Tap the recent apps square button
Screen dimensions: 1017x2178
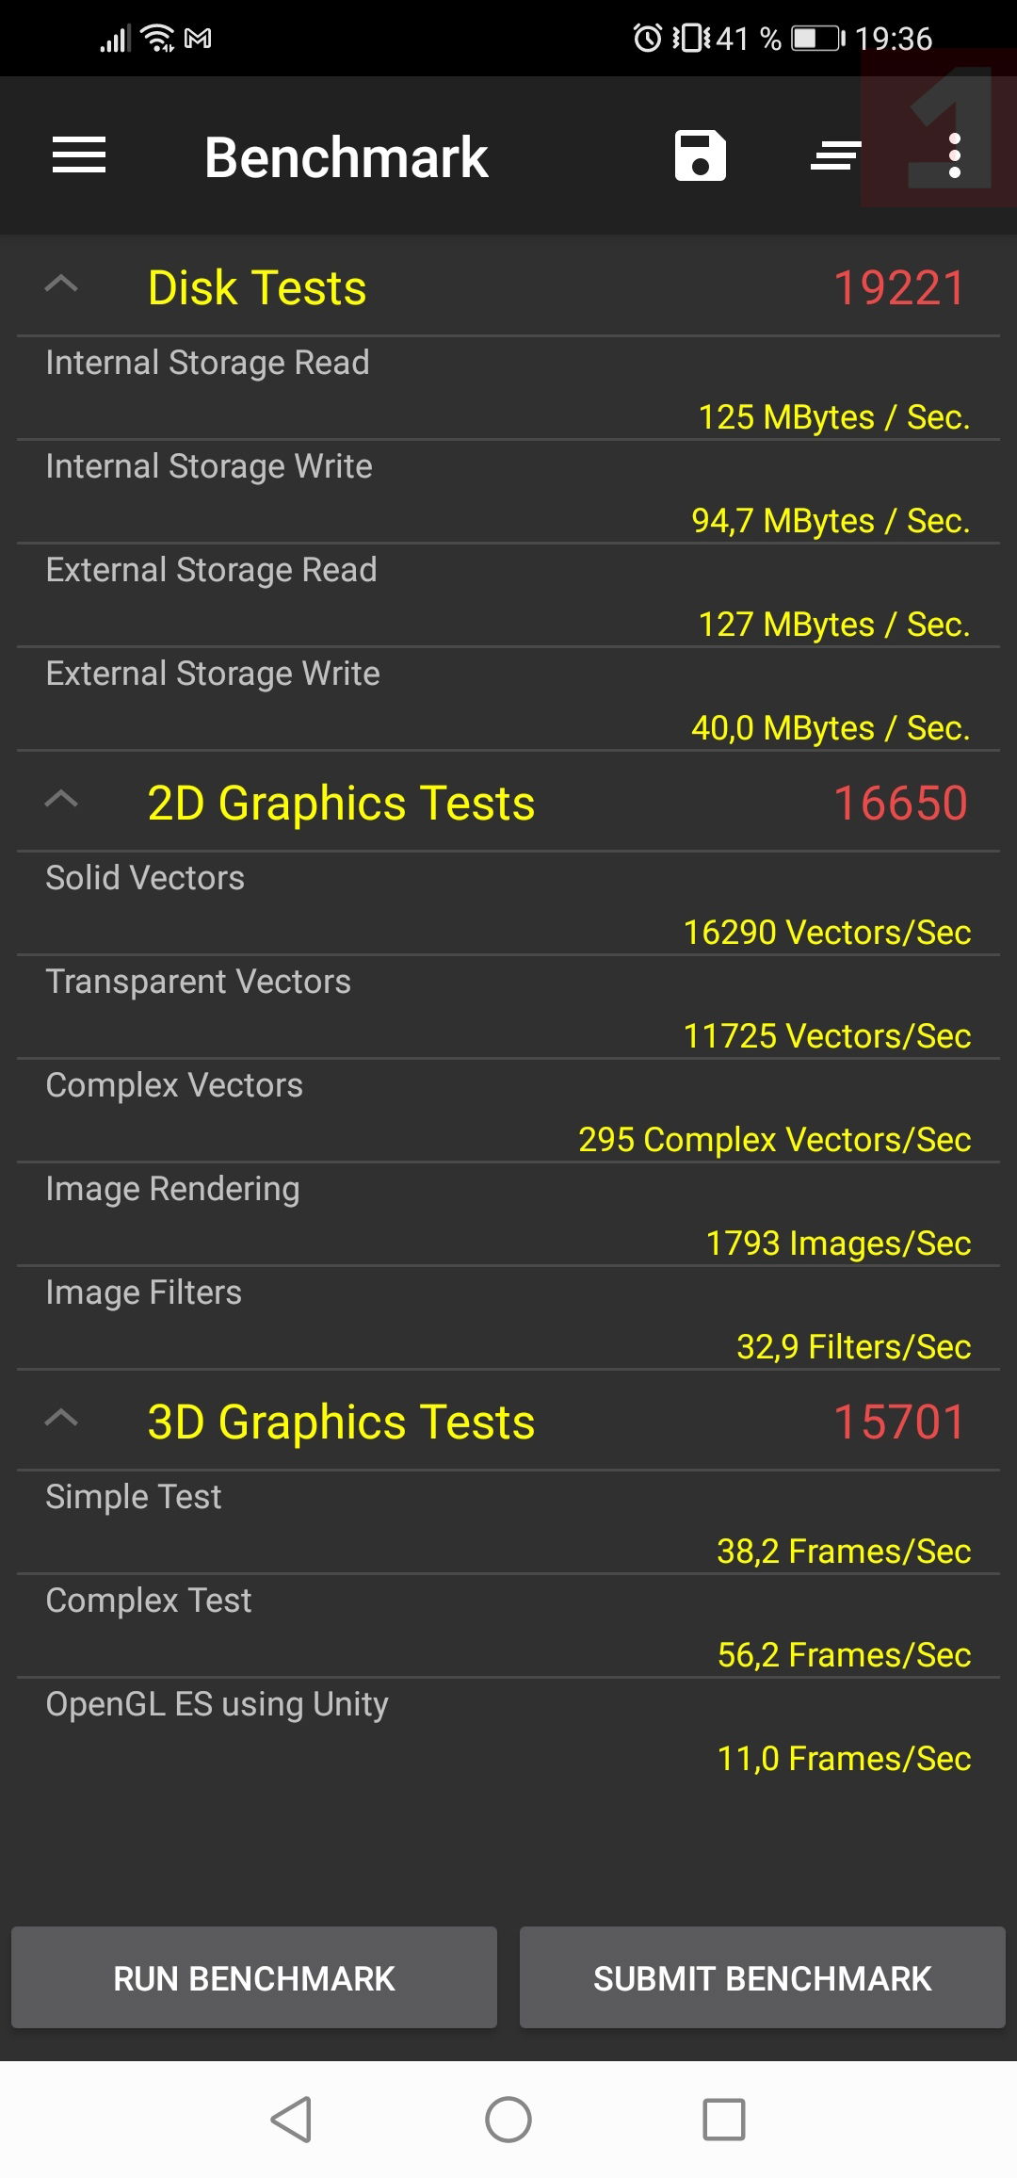pyautogui.click(x=723, y=2120)
